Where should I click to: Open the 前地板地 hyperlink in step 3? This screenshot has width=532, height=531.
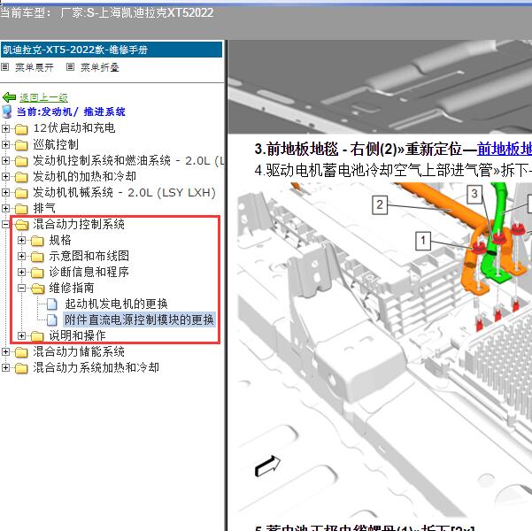click(x=505, y=149)
